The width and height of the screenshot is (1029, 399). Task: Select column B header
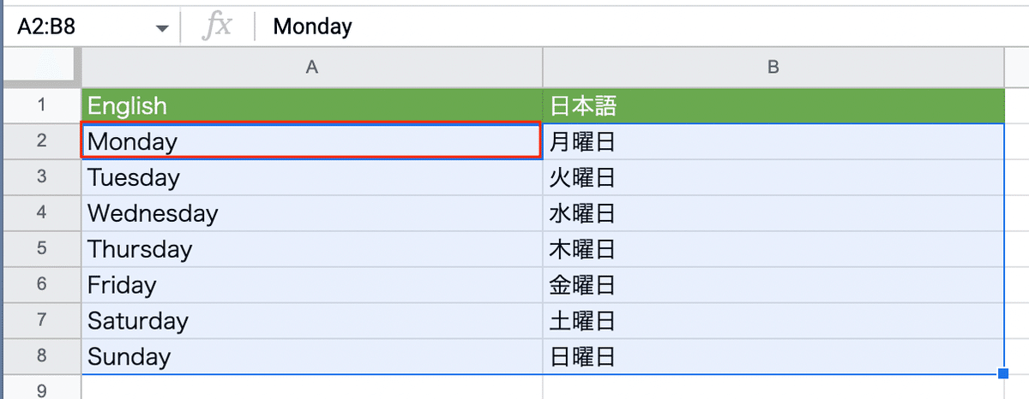[x=773, y=67]
